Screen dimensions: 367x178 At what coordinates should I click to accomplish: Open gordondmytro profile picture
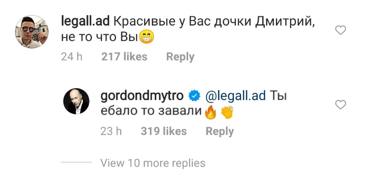[76, 101]
